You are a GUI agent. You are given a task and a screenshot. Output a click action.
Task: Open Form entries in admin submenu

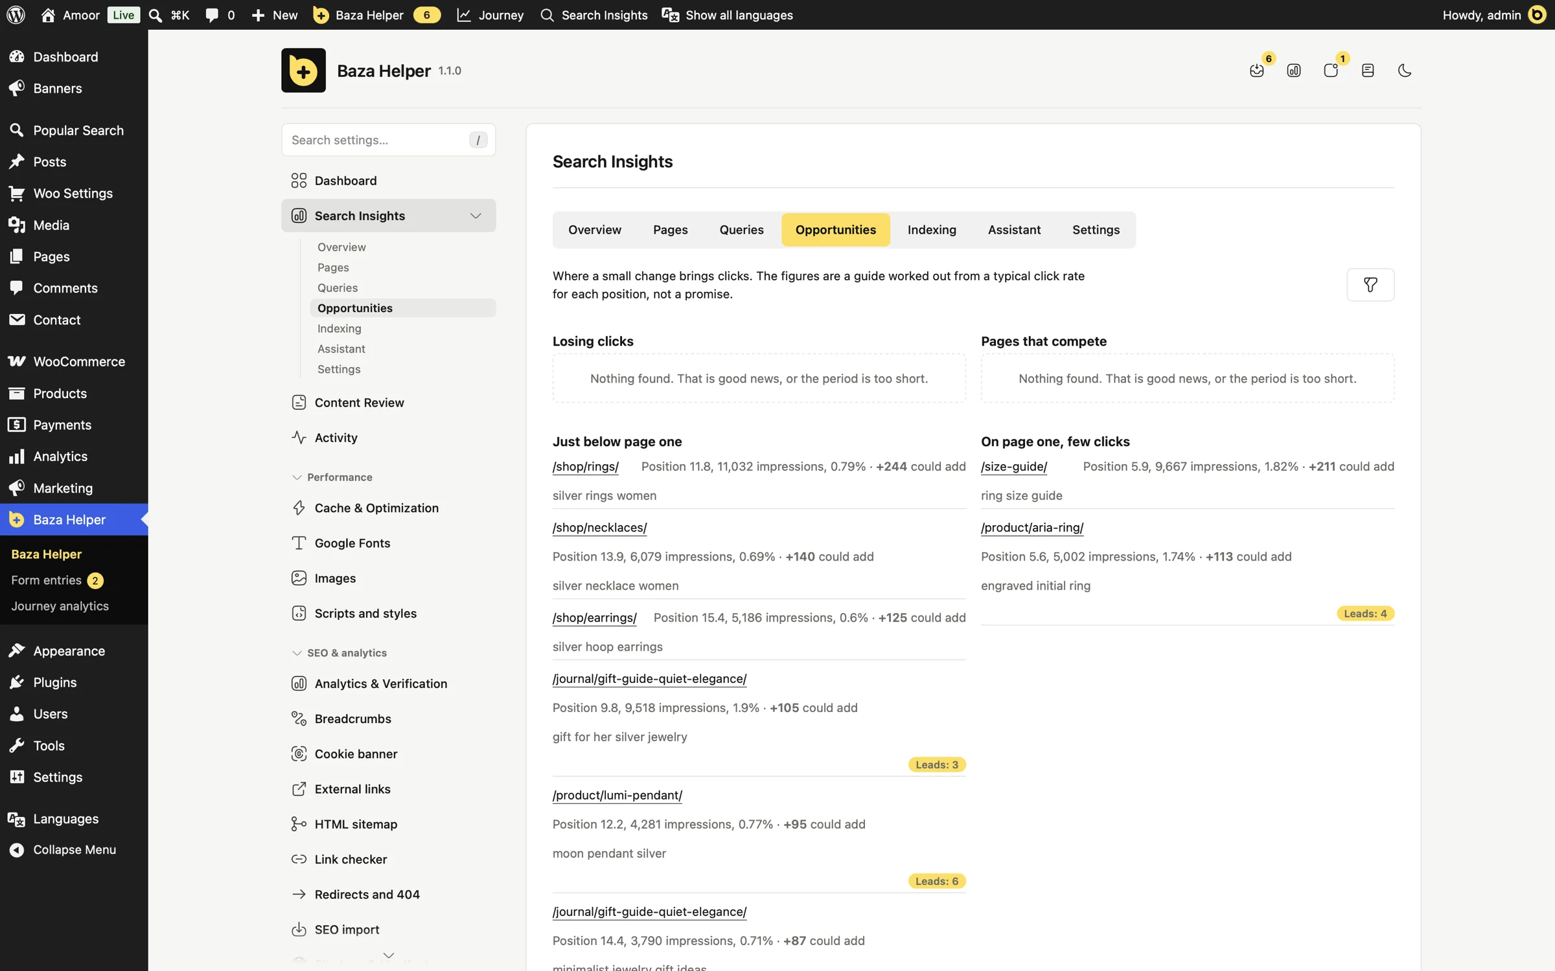click(57, 580)
